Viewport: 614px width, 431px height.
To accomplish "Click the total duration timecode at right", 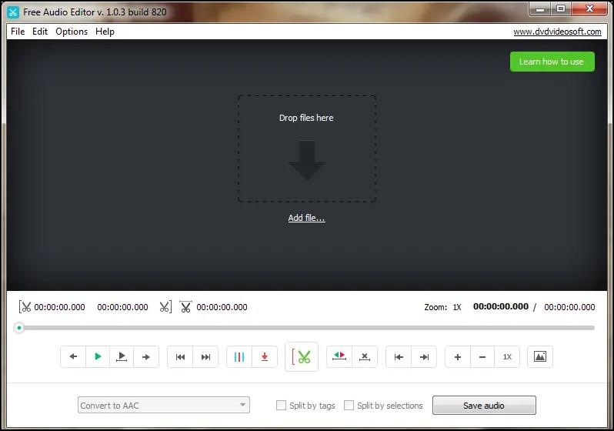I will point(569,307).
